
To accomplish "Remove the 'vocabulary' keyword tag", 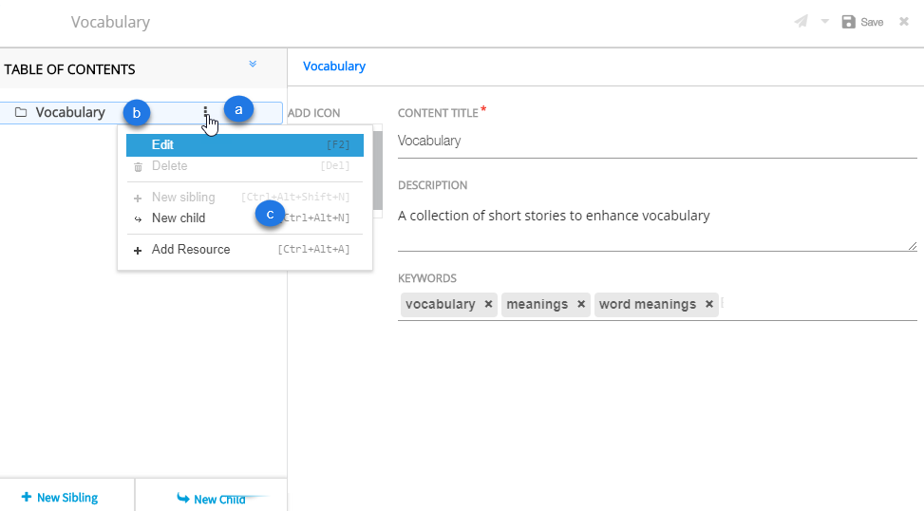I will click(488, 304).
